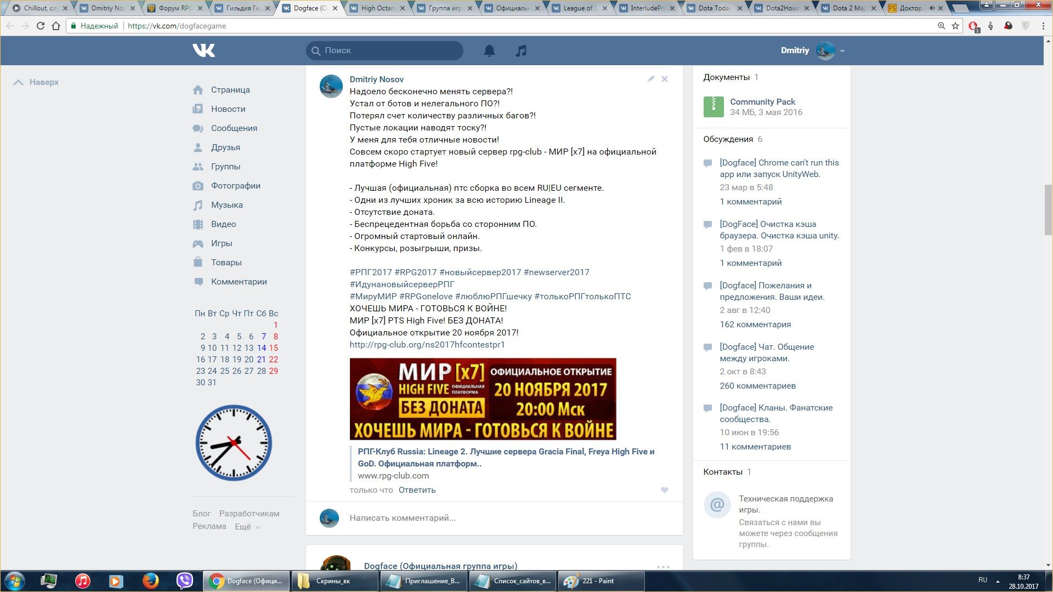Open rpg-club.org contest link in post
This screenshot has width=1053, height=592.
(427, 345)
